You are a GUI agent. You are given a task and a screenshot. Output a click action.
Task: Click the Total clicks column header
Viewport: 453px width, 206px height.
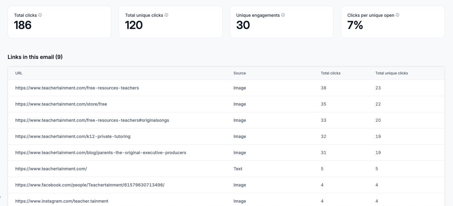(331, 73)
